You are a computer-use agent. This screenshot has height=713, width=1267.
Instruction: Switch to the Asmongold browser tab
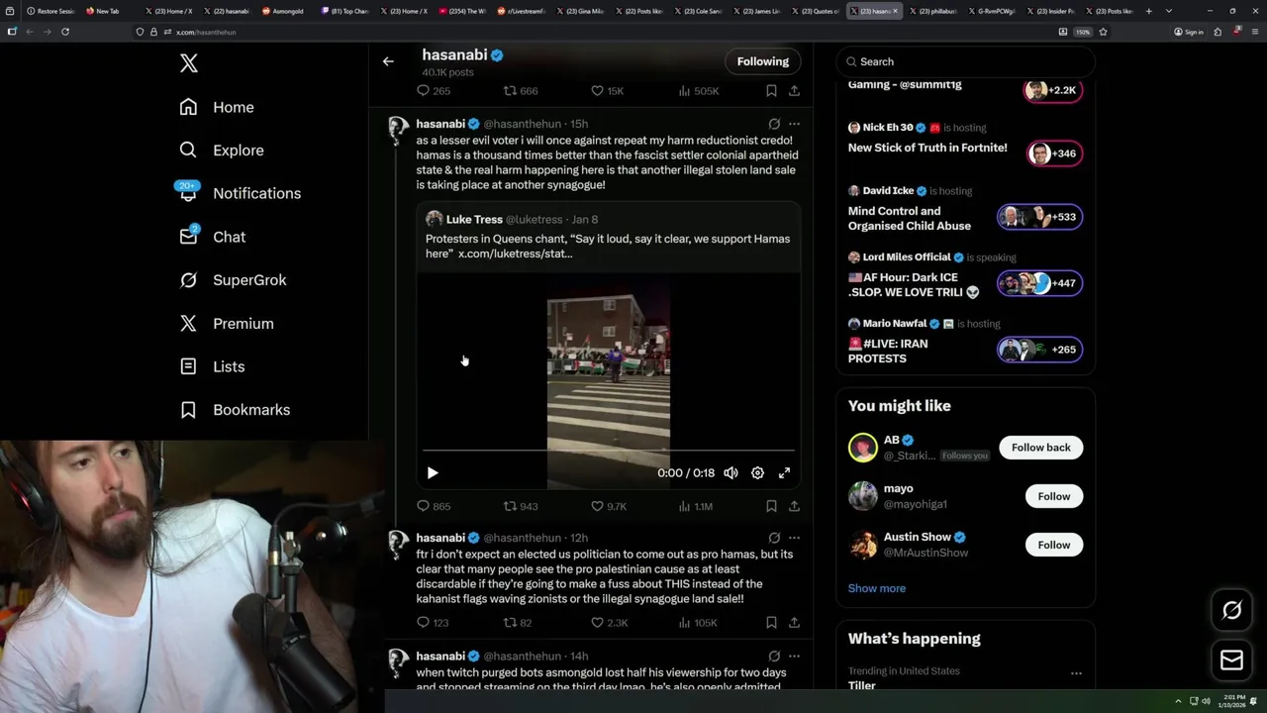click(x=286, y=11)
